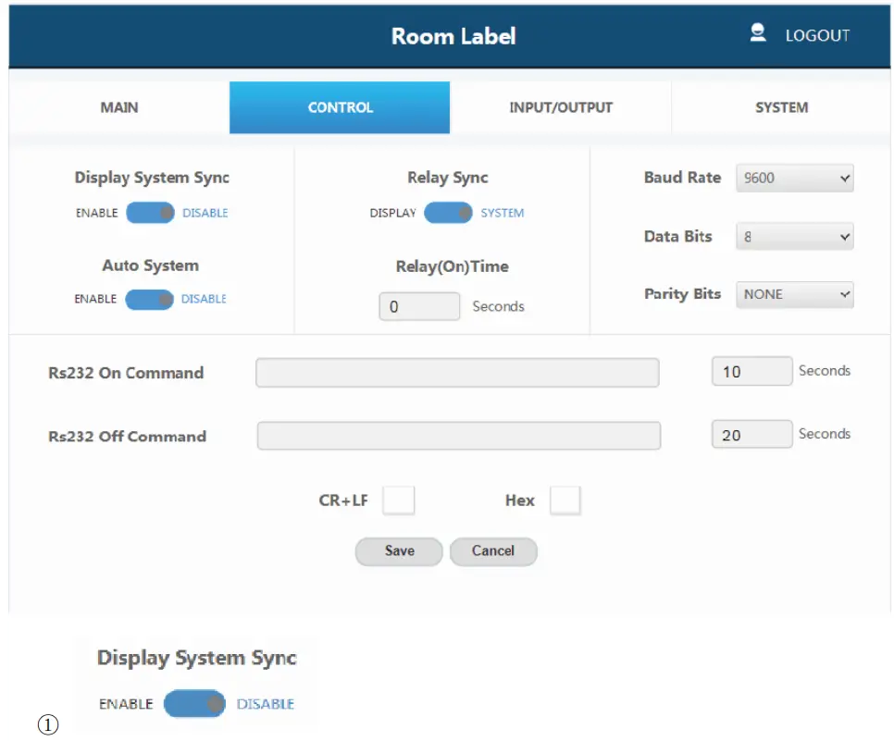Open the INPUT/OUTPUT tab
Image resolution: width=894 pixels, height=741 pixels.
coord(561,107)
